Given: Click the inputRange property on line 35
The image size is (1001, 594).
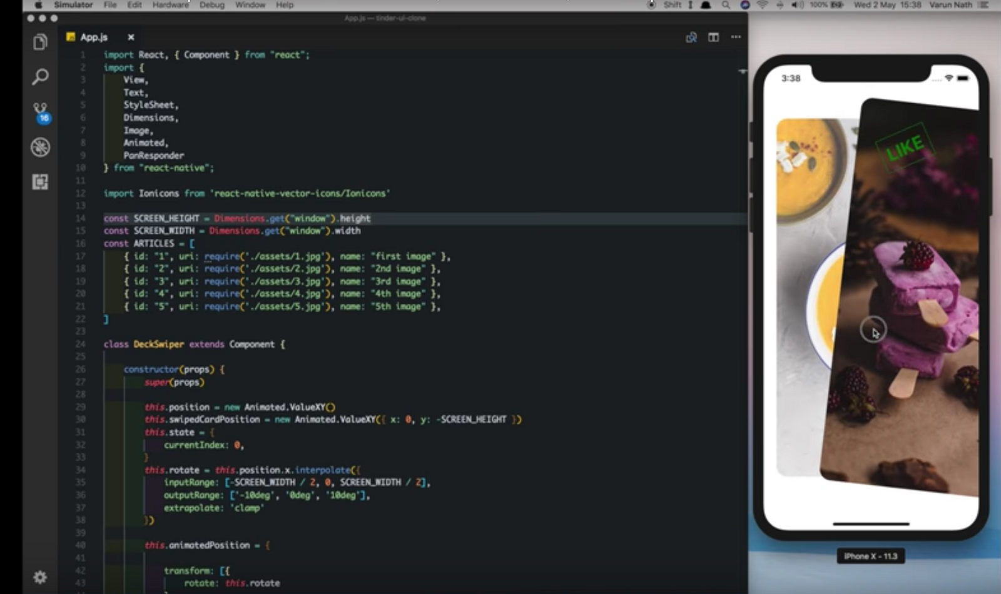Looking at the screenshot, I should coord(190,483).
